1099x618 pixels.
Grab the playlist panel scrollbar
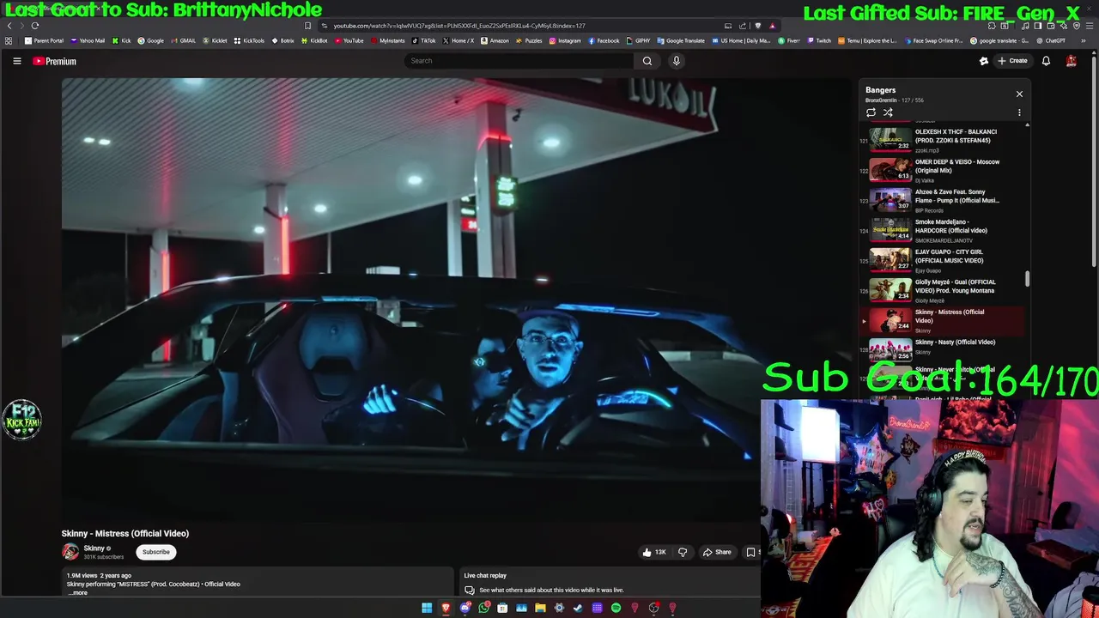click(1027, 279)
